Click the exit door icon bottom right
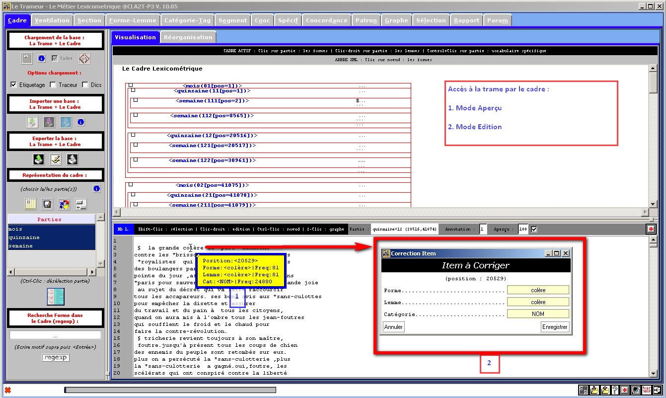666x398 pixels. [658, 390]
